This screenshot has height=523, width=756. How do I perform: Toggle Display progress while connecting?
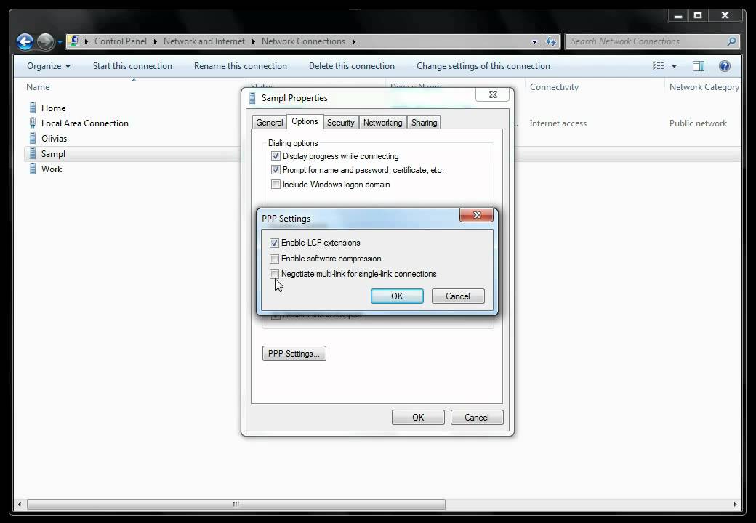(x=276, y=156)
